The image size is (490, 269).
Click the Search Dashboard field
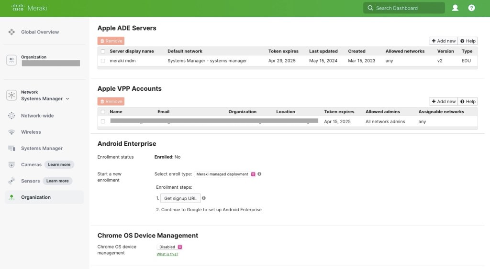pyautogui.click(x=404, y=8)
